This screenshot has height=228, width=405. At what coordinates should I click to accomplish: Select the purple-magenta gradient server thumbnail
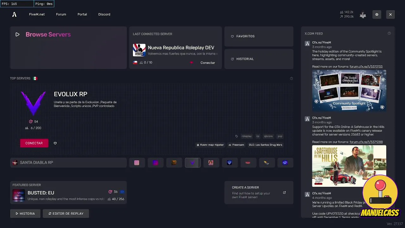pyautogui.click(x=155, y=163)
